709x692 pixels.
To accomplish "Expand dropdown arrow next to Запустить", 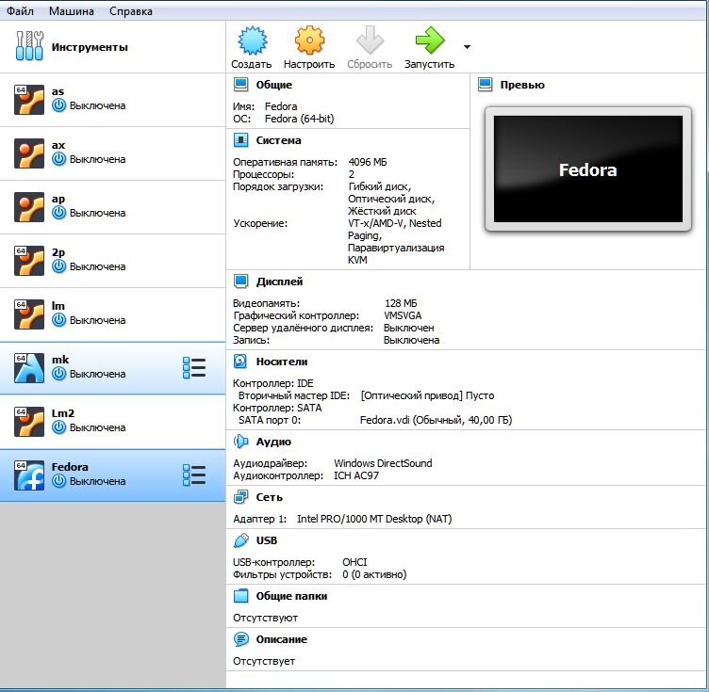I will [x=467, y=47].
